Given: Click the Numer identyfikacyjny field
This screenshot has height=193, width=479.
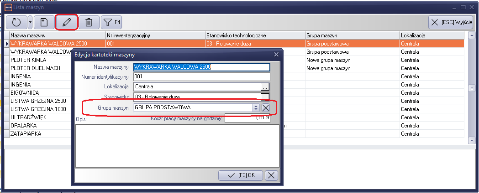Looking at the screenshot, I should [x=201, y=76].
